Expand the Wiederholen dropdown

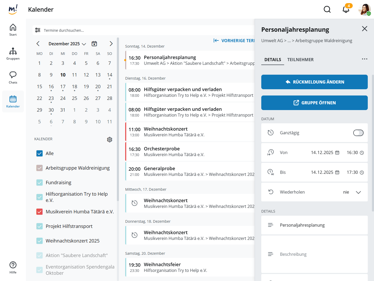[x=358, y=192]
